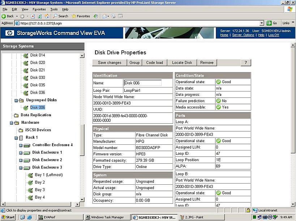296x221 pixels.
Task: Click the HP logo in banner
Action: click(x=10, y=33)
